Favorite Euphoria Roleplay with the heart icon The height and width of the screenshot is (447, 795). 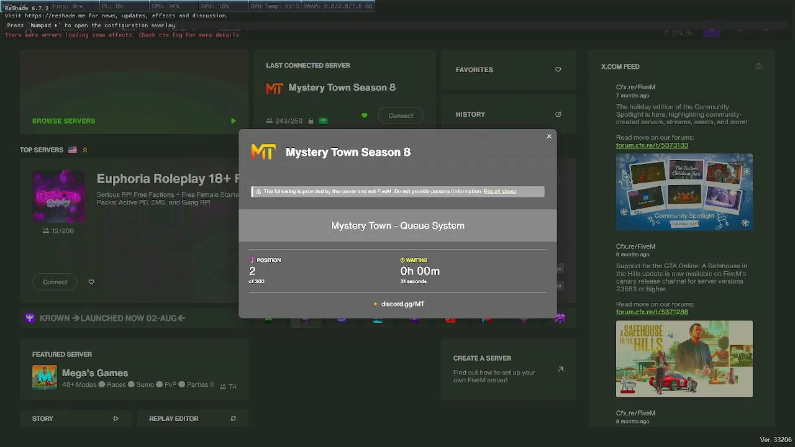[x=91, y=282]
